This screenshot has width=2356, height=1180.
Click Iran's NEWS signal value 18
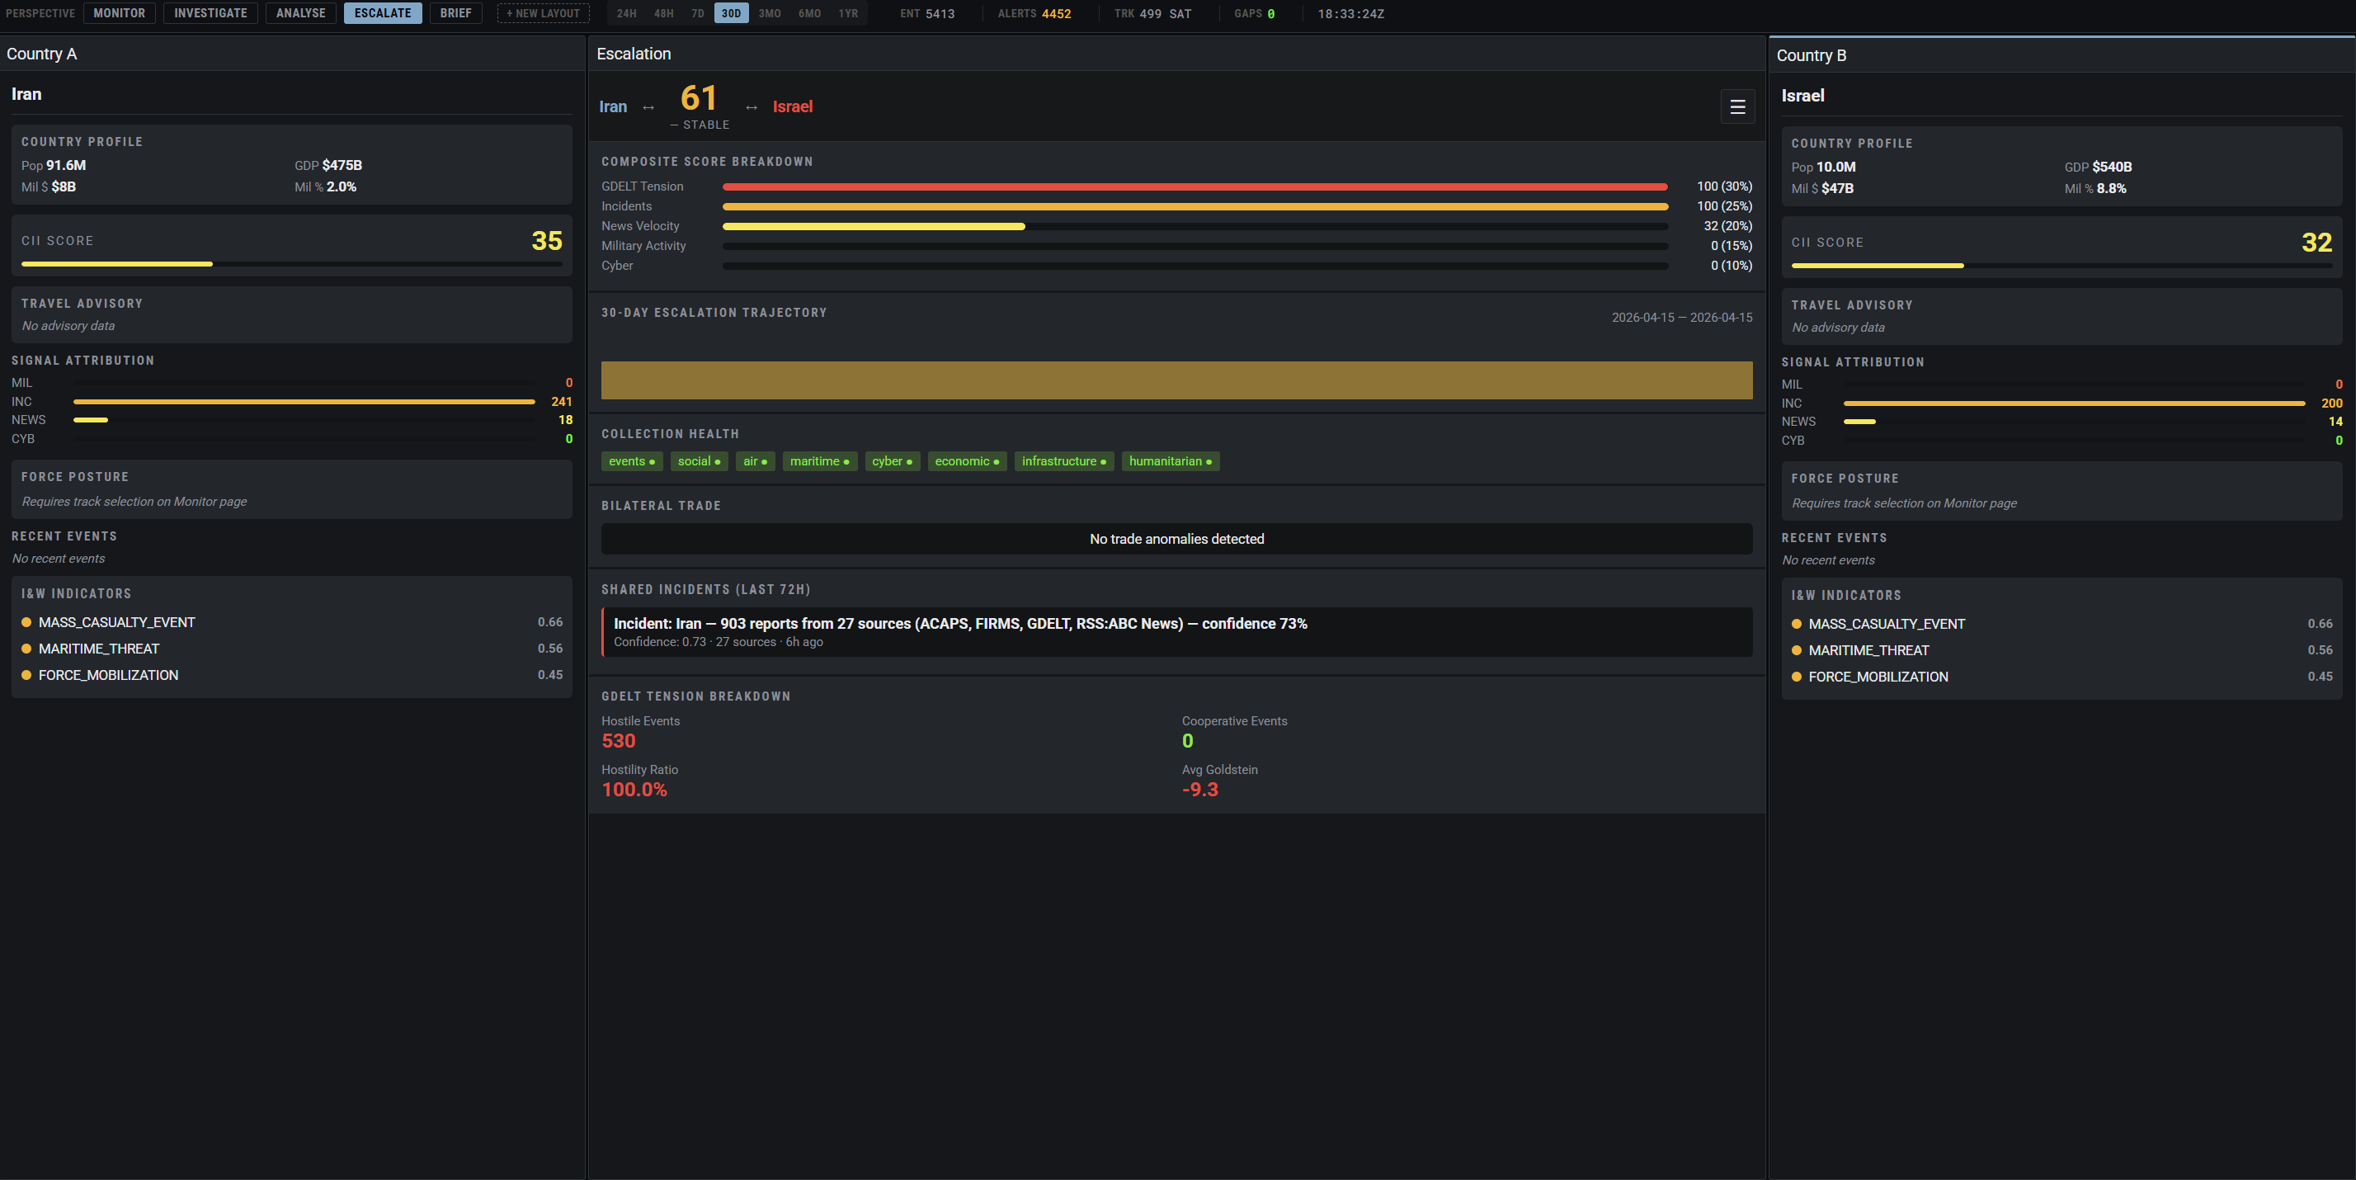pos(565,420)
